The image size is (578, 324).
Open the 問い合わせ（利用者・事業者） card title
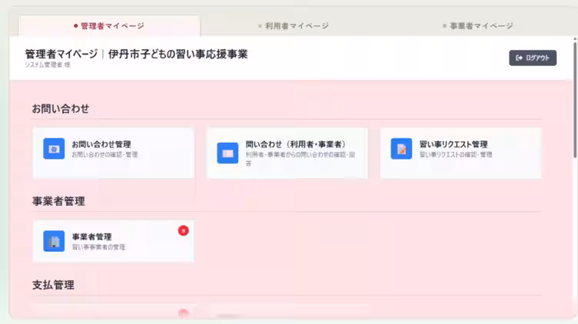pyautogui.click(x=296, y=144)
